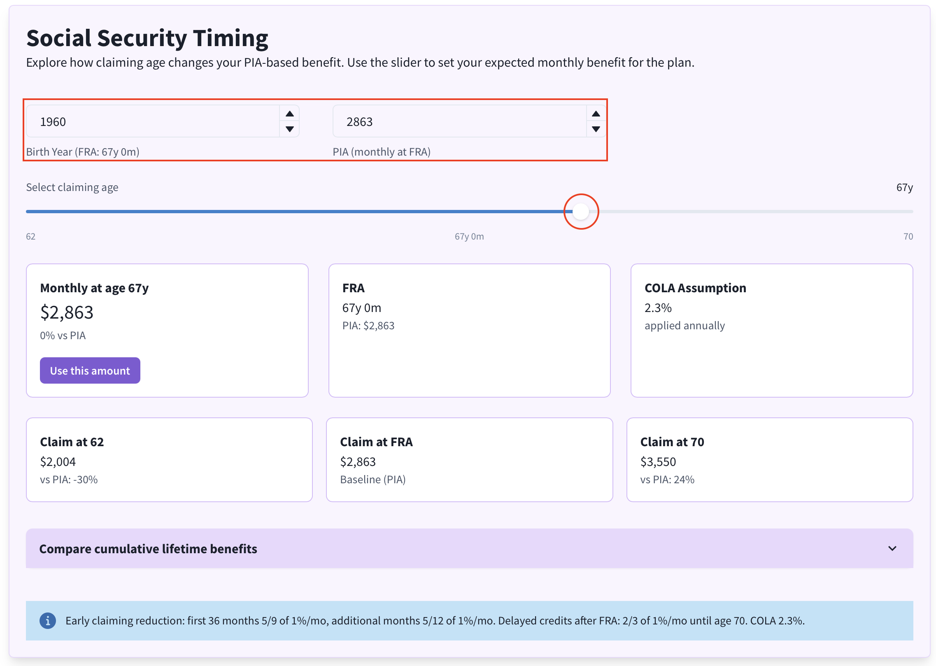The height and width of the screenshot is (666, 936).
Task: Click the chevron on Compare cumulative lifetime benefits
Action: [892, 548]
